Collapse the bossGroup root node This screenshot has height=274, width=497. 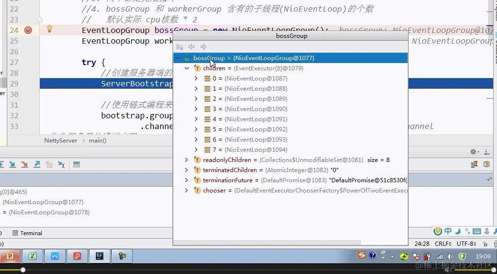pos(177,58)
